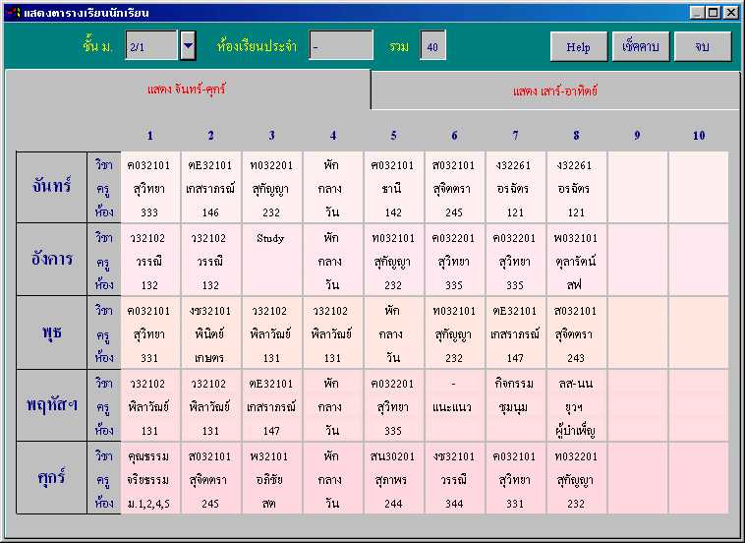
Task: Click the period 9 column header
Action: click(x=637, y=136)
